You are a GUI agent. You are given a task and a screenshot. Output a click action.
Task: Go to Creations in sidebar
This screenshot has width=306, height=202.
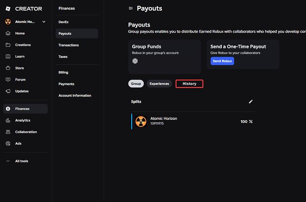tap(23, 45)
